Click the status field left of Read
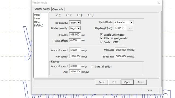The height and width of the screenshot is (98, 175). (64, 82)
